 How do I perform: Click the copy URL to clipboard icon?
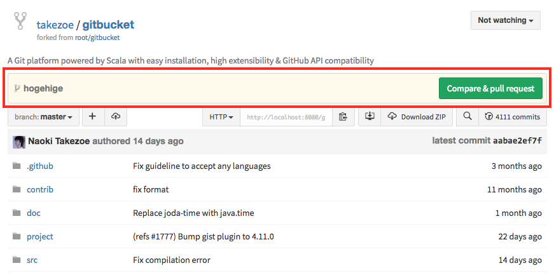coord(343,117)
